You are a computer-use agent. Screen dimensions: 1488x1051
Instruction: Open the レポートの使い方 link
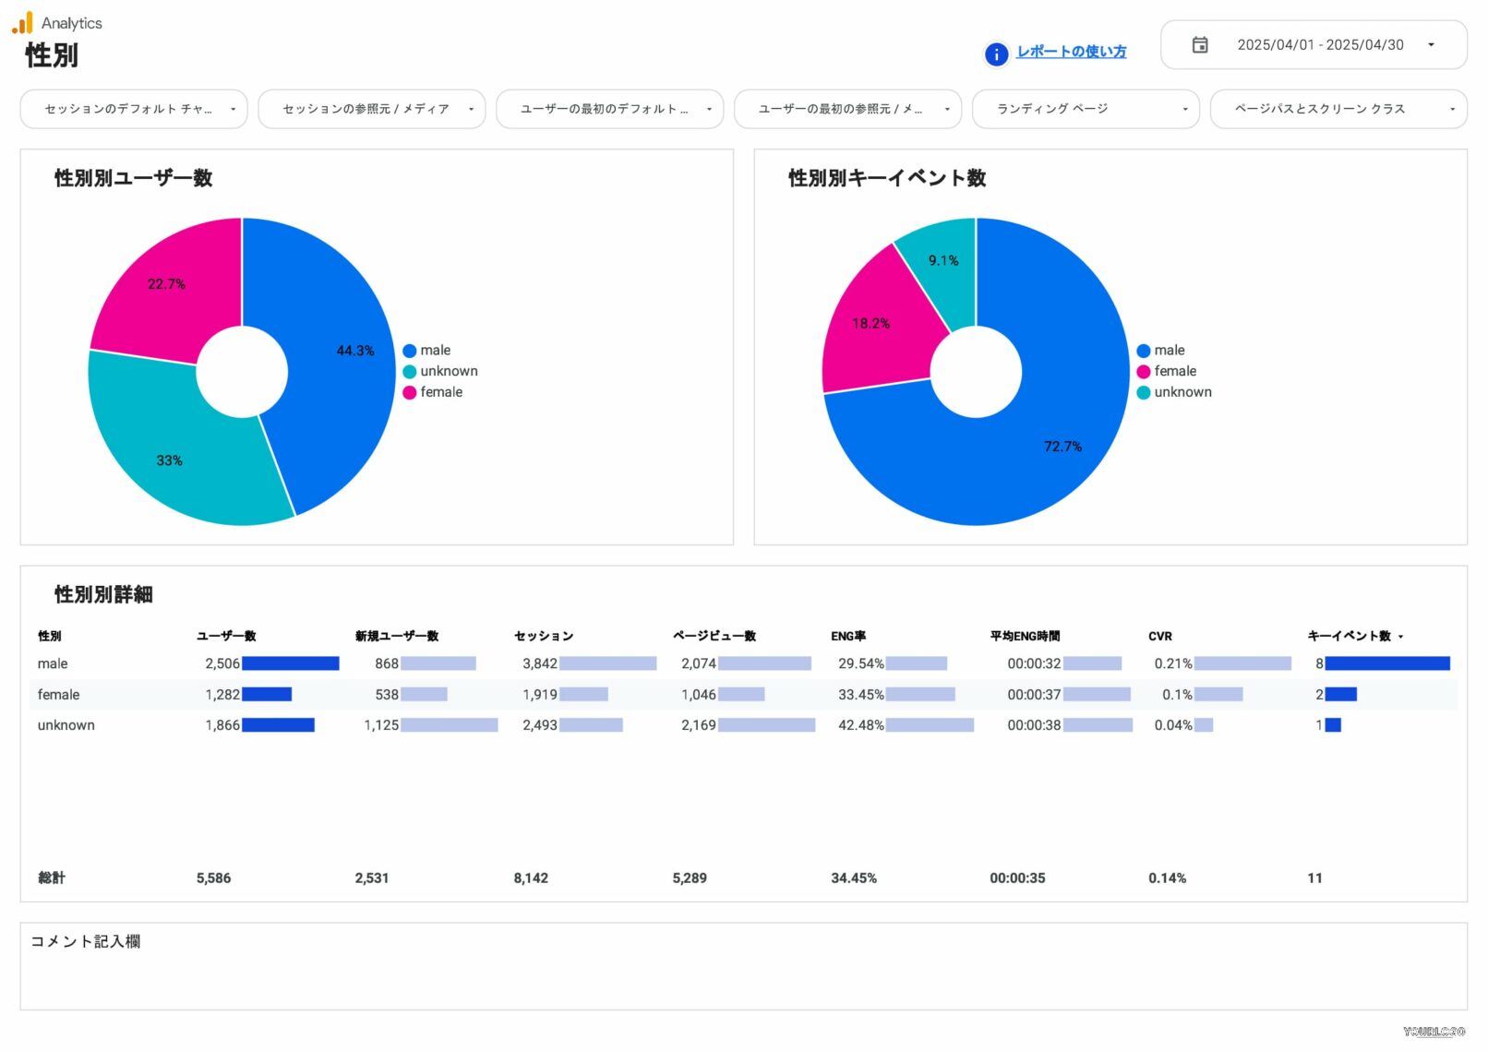[x=1071, y=52]
